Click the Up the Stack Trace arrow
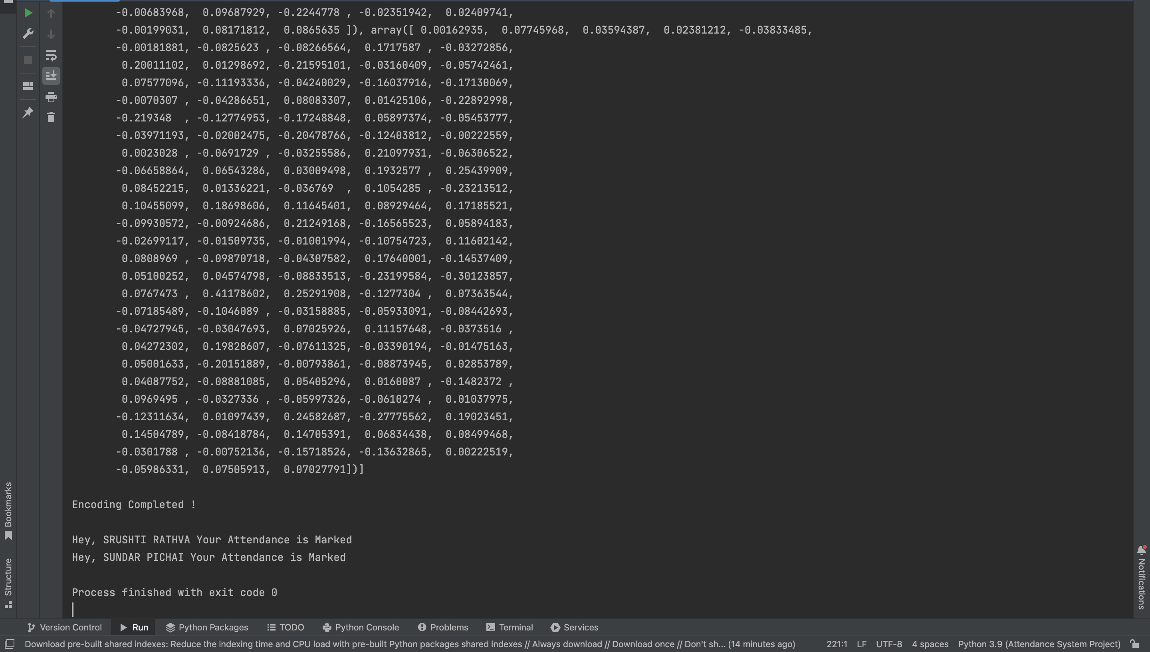 pyautogui.click(x=51, y=14)
